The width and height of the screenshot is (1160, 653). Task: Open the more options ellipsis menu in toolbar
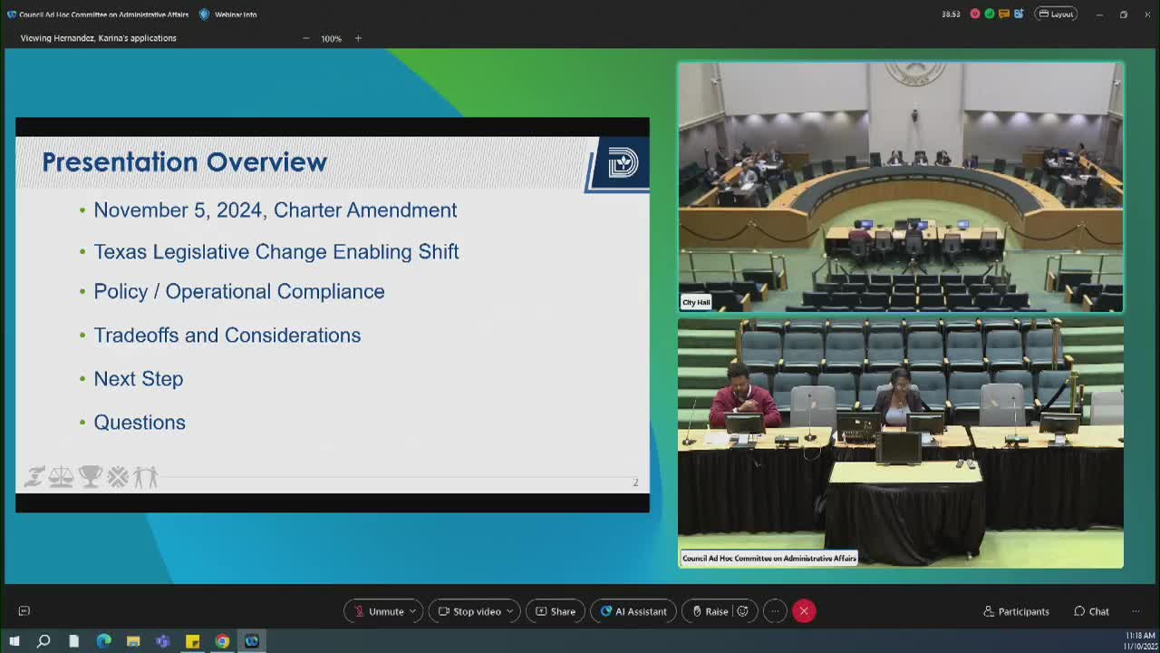point(775,610)
